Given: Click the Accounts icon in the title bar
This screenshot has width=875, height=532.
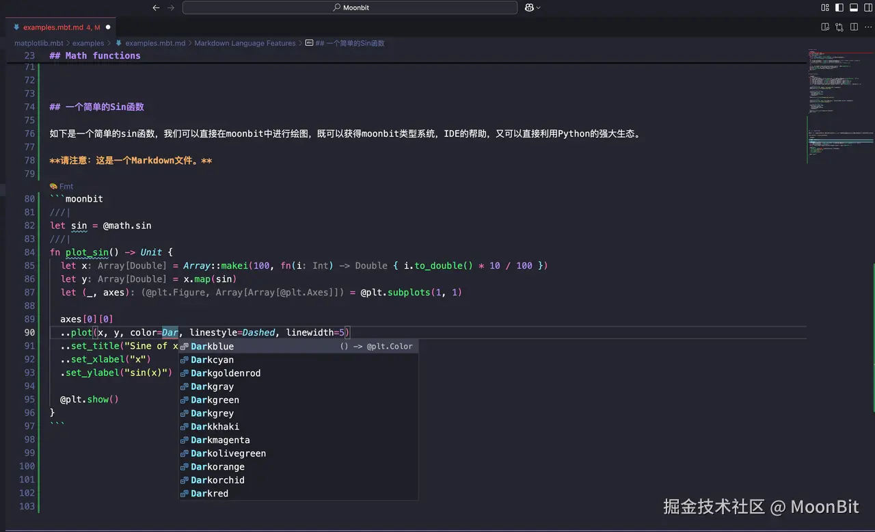Looking at the screenshot, I should pos(529,8).
